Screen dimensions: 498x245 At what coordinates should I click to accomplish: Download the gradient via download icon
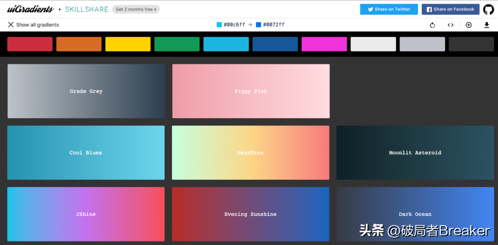(x=486, y=25)
